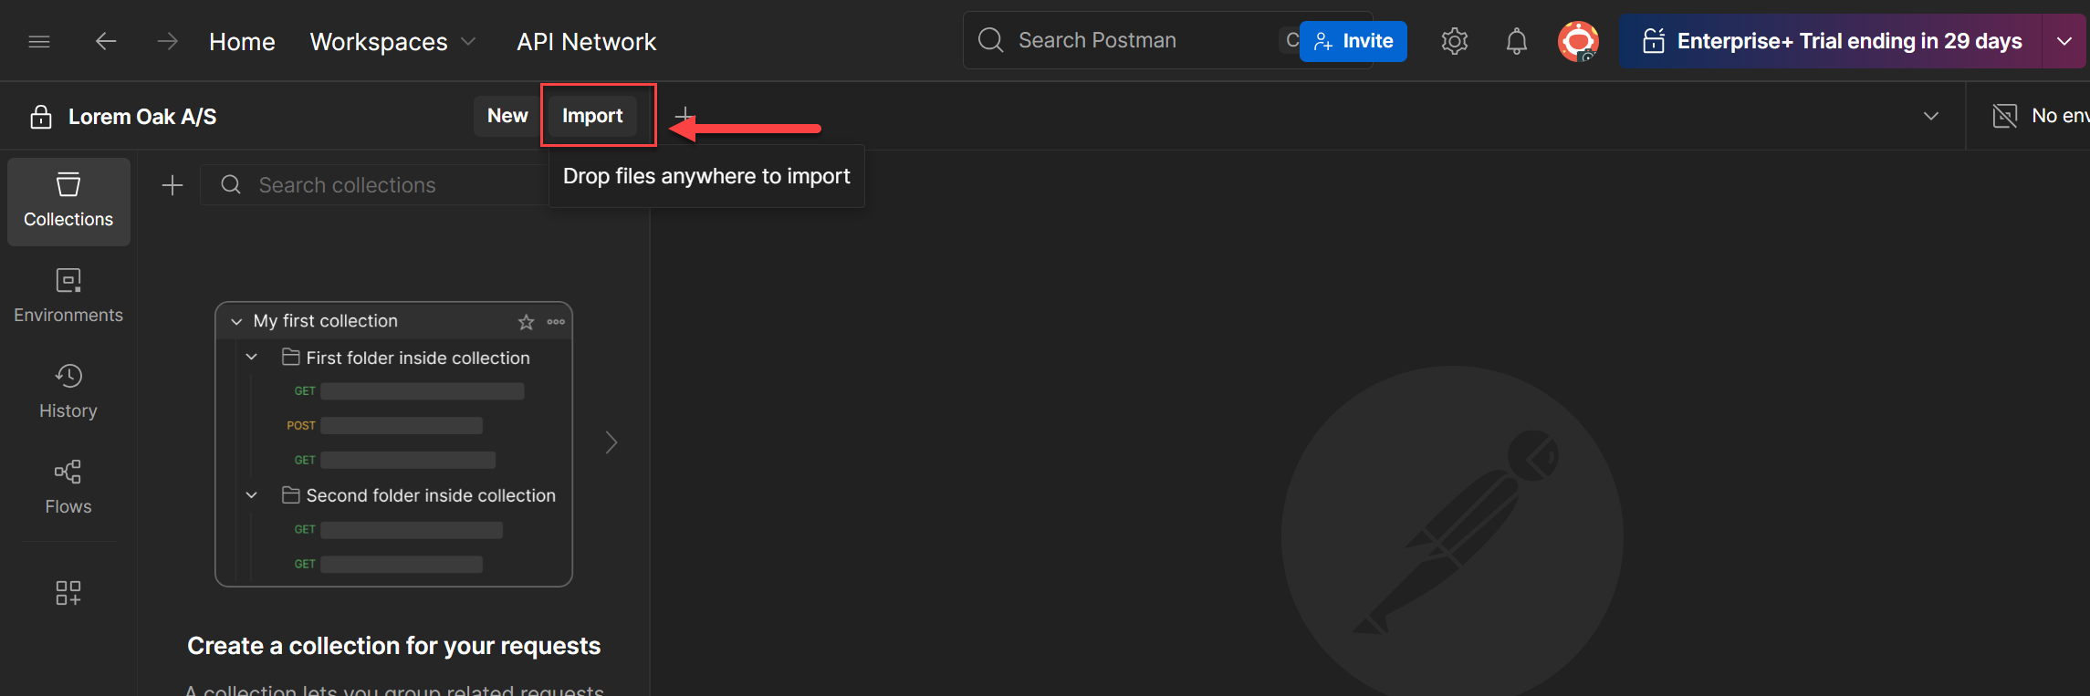Open the hamburger menu icon
This screenshot has width=2090, height=696.
coord(39,41)
